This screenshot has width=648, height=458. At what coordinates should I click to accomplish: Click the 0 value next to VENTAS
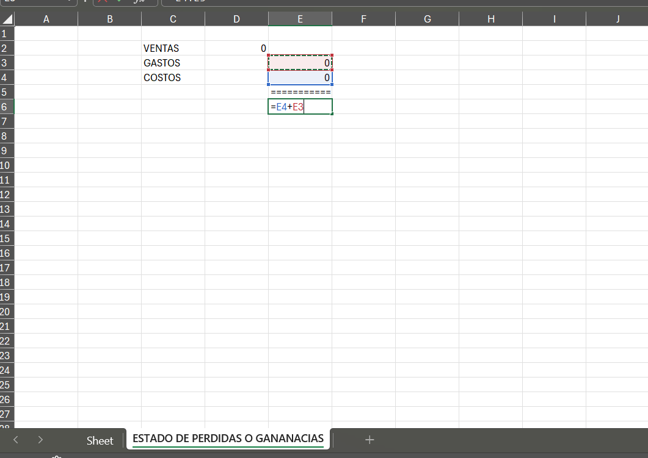[x=237, y=48]
